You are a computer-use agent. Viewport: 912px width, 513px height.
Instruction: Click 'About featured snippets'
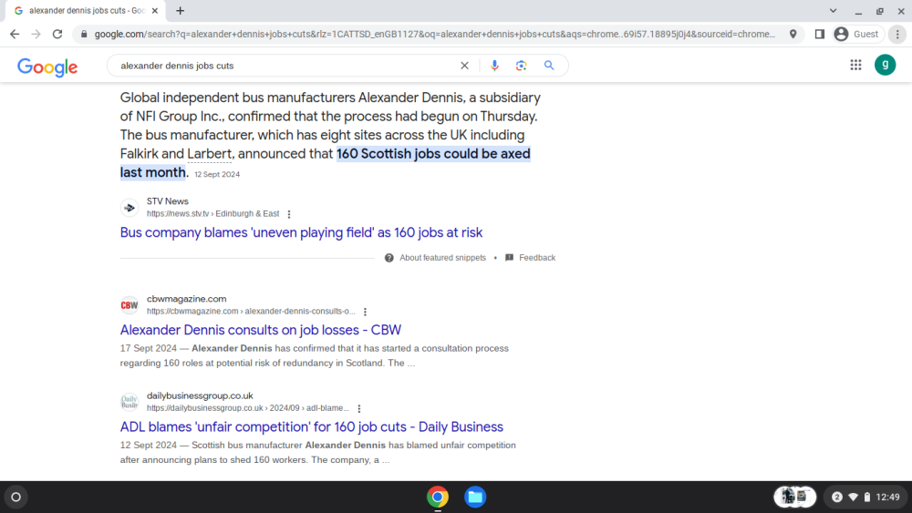point(442,258)
